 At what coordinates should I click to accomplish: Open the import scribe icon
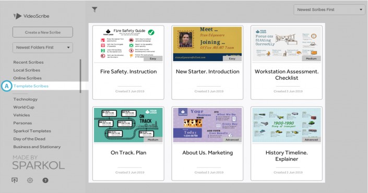15,180
